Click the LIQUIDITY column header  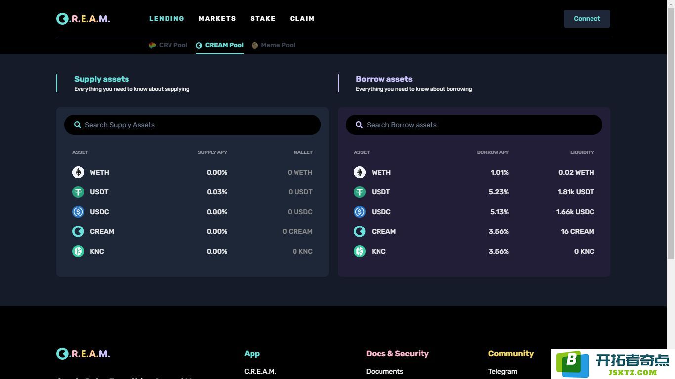pyautogui.click(x=582, y=152)
